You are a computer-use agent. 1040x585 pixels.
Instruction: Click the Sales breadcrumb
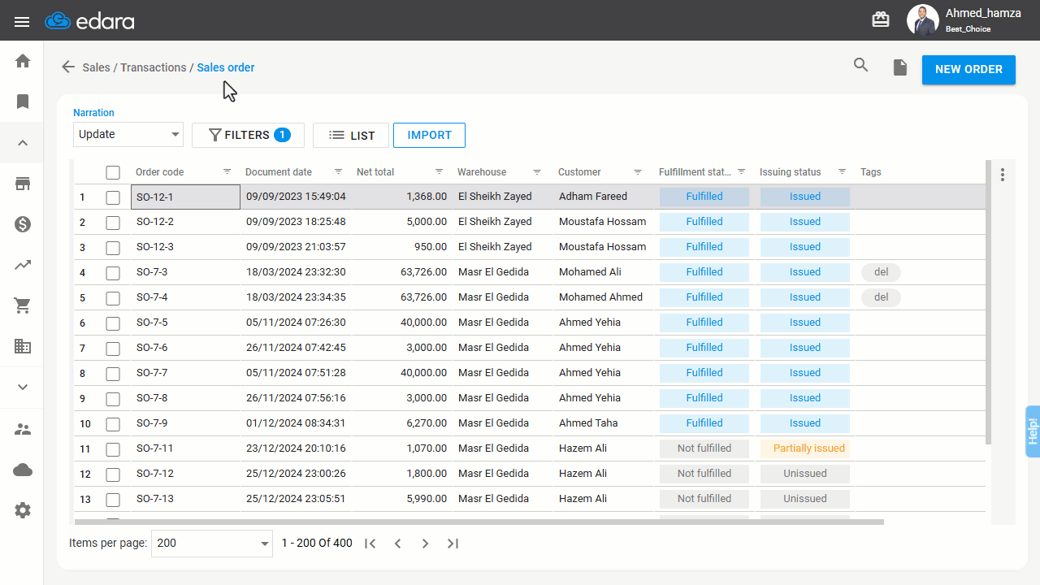[x=97, y=67]
